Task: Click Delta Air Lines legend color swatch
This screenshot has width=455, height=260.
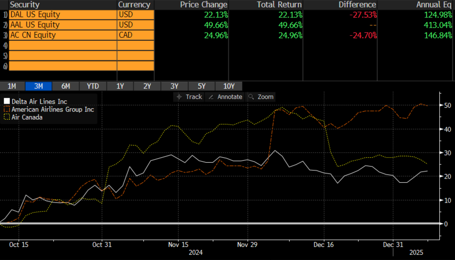Action: (x=7, y=102)
